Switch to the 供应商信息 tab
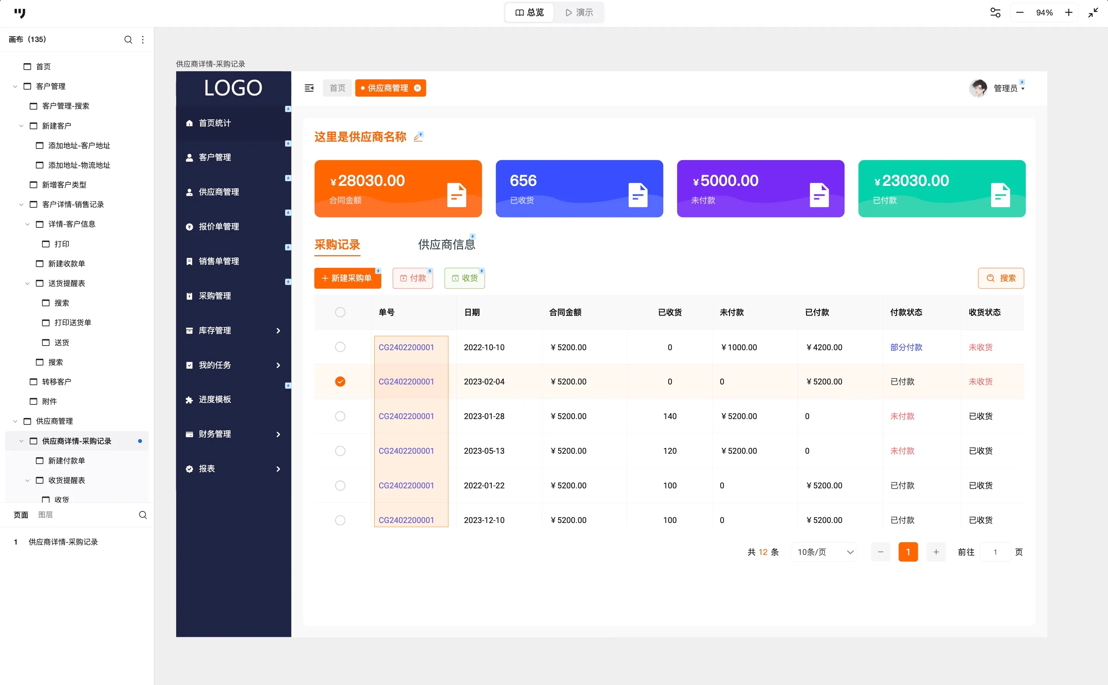Screen dimensions: 1108x685 click(446, 245)
